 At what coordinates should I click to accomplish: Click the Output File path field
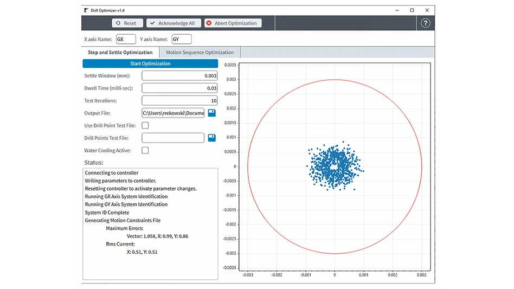173,113
